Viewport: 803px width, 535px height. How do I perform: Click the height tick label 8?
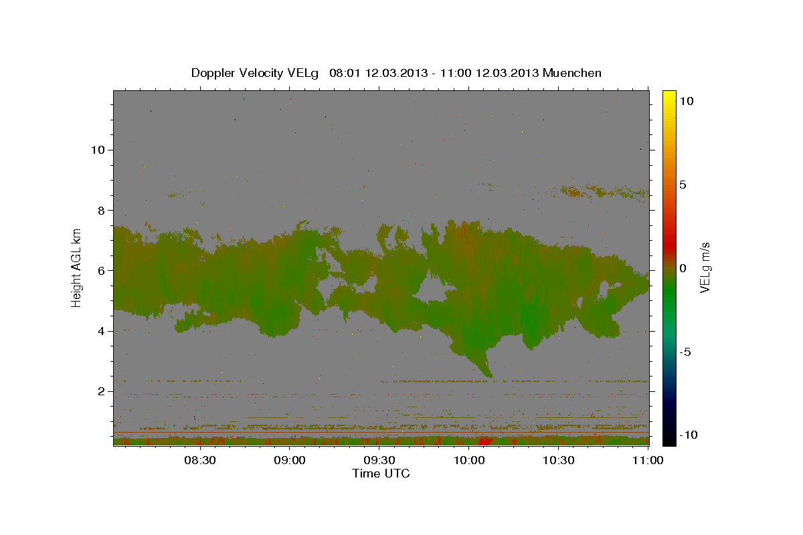(101, 210)
